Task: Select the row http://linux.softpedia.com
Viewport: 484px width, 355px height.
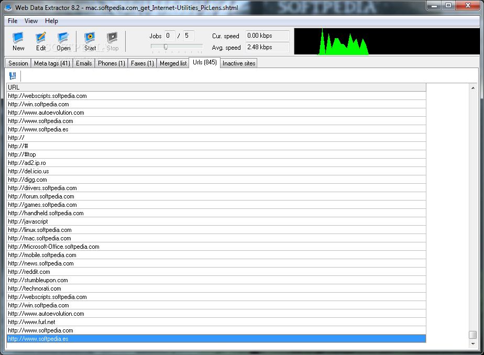Action: pyautogui.click(x=216, y=230)
